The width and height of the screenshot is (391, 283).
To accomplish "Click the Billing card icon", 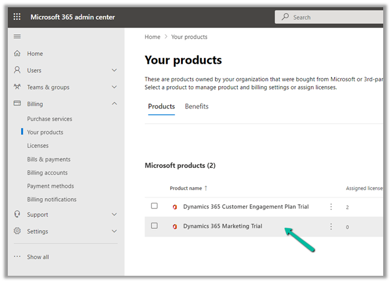I will [x=17, y=104].
